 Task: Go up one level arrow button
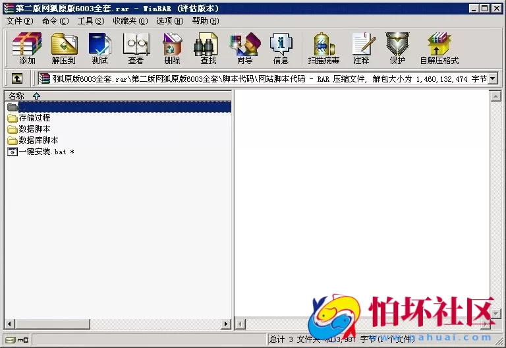(x=17, y=78)
